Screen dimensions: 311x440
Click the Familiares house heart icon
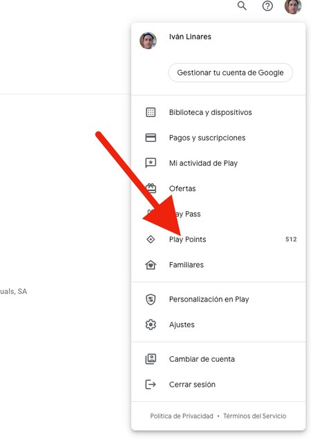151,265
